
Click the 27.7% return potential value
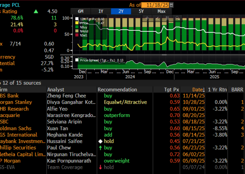pyautogui.click(x=47, y=63)
